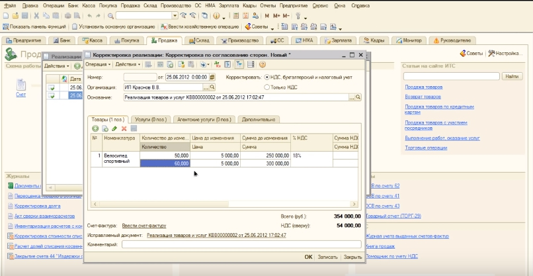
Task: Click the Записать button
Action: pos(328,257)
